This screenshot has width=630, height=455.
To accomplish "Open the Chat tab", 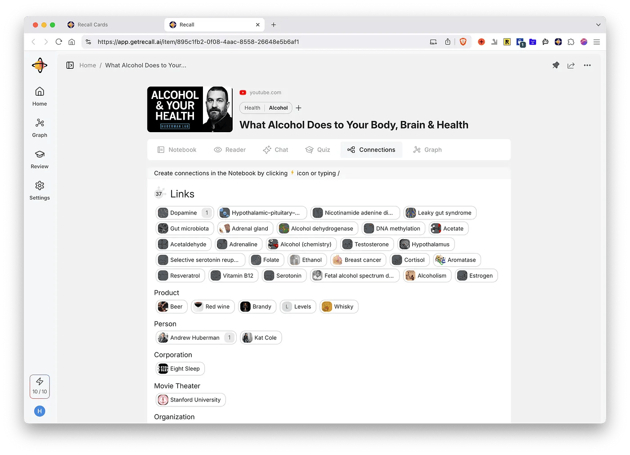I will pos(275,150).
